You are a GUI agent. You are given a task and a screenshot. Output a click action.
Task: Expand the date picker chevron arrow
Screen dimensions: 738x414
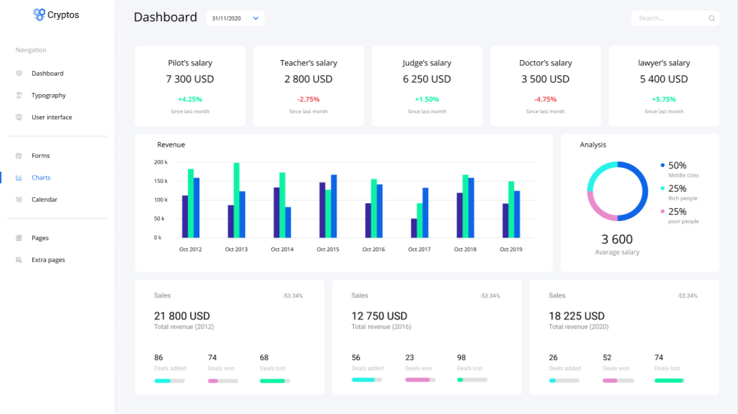(x=255, y=18)
